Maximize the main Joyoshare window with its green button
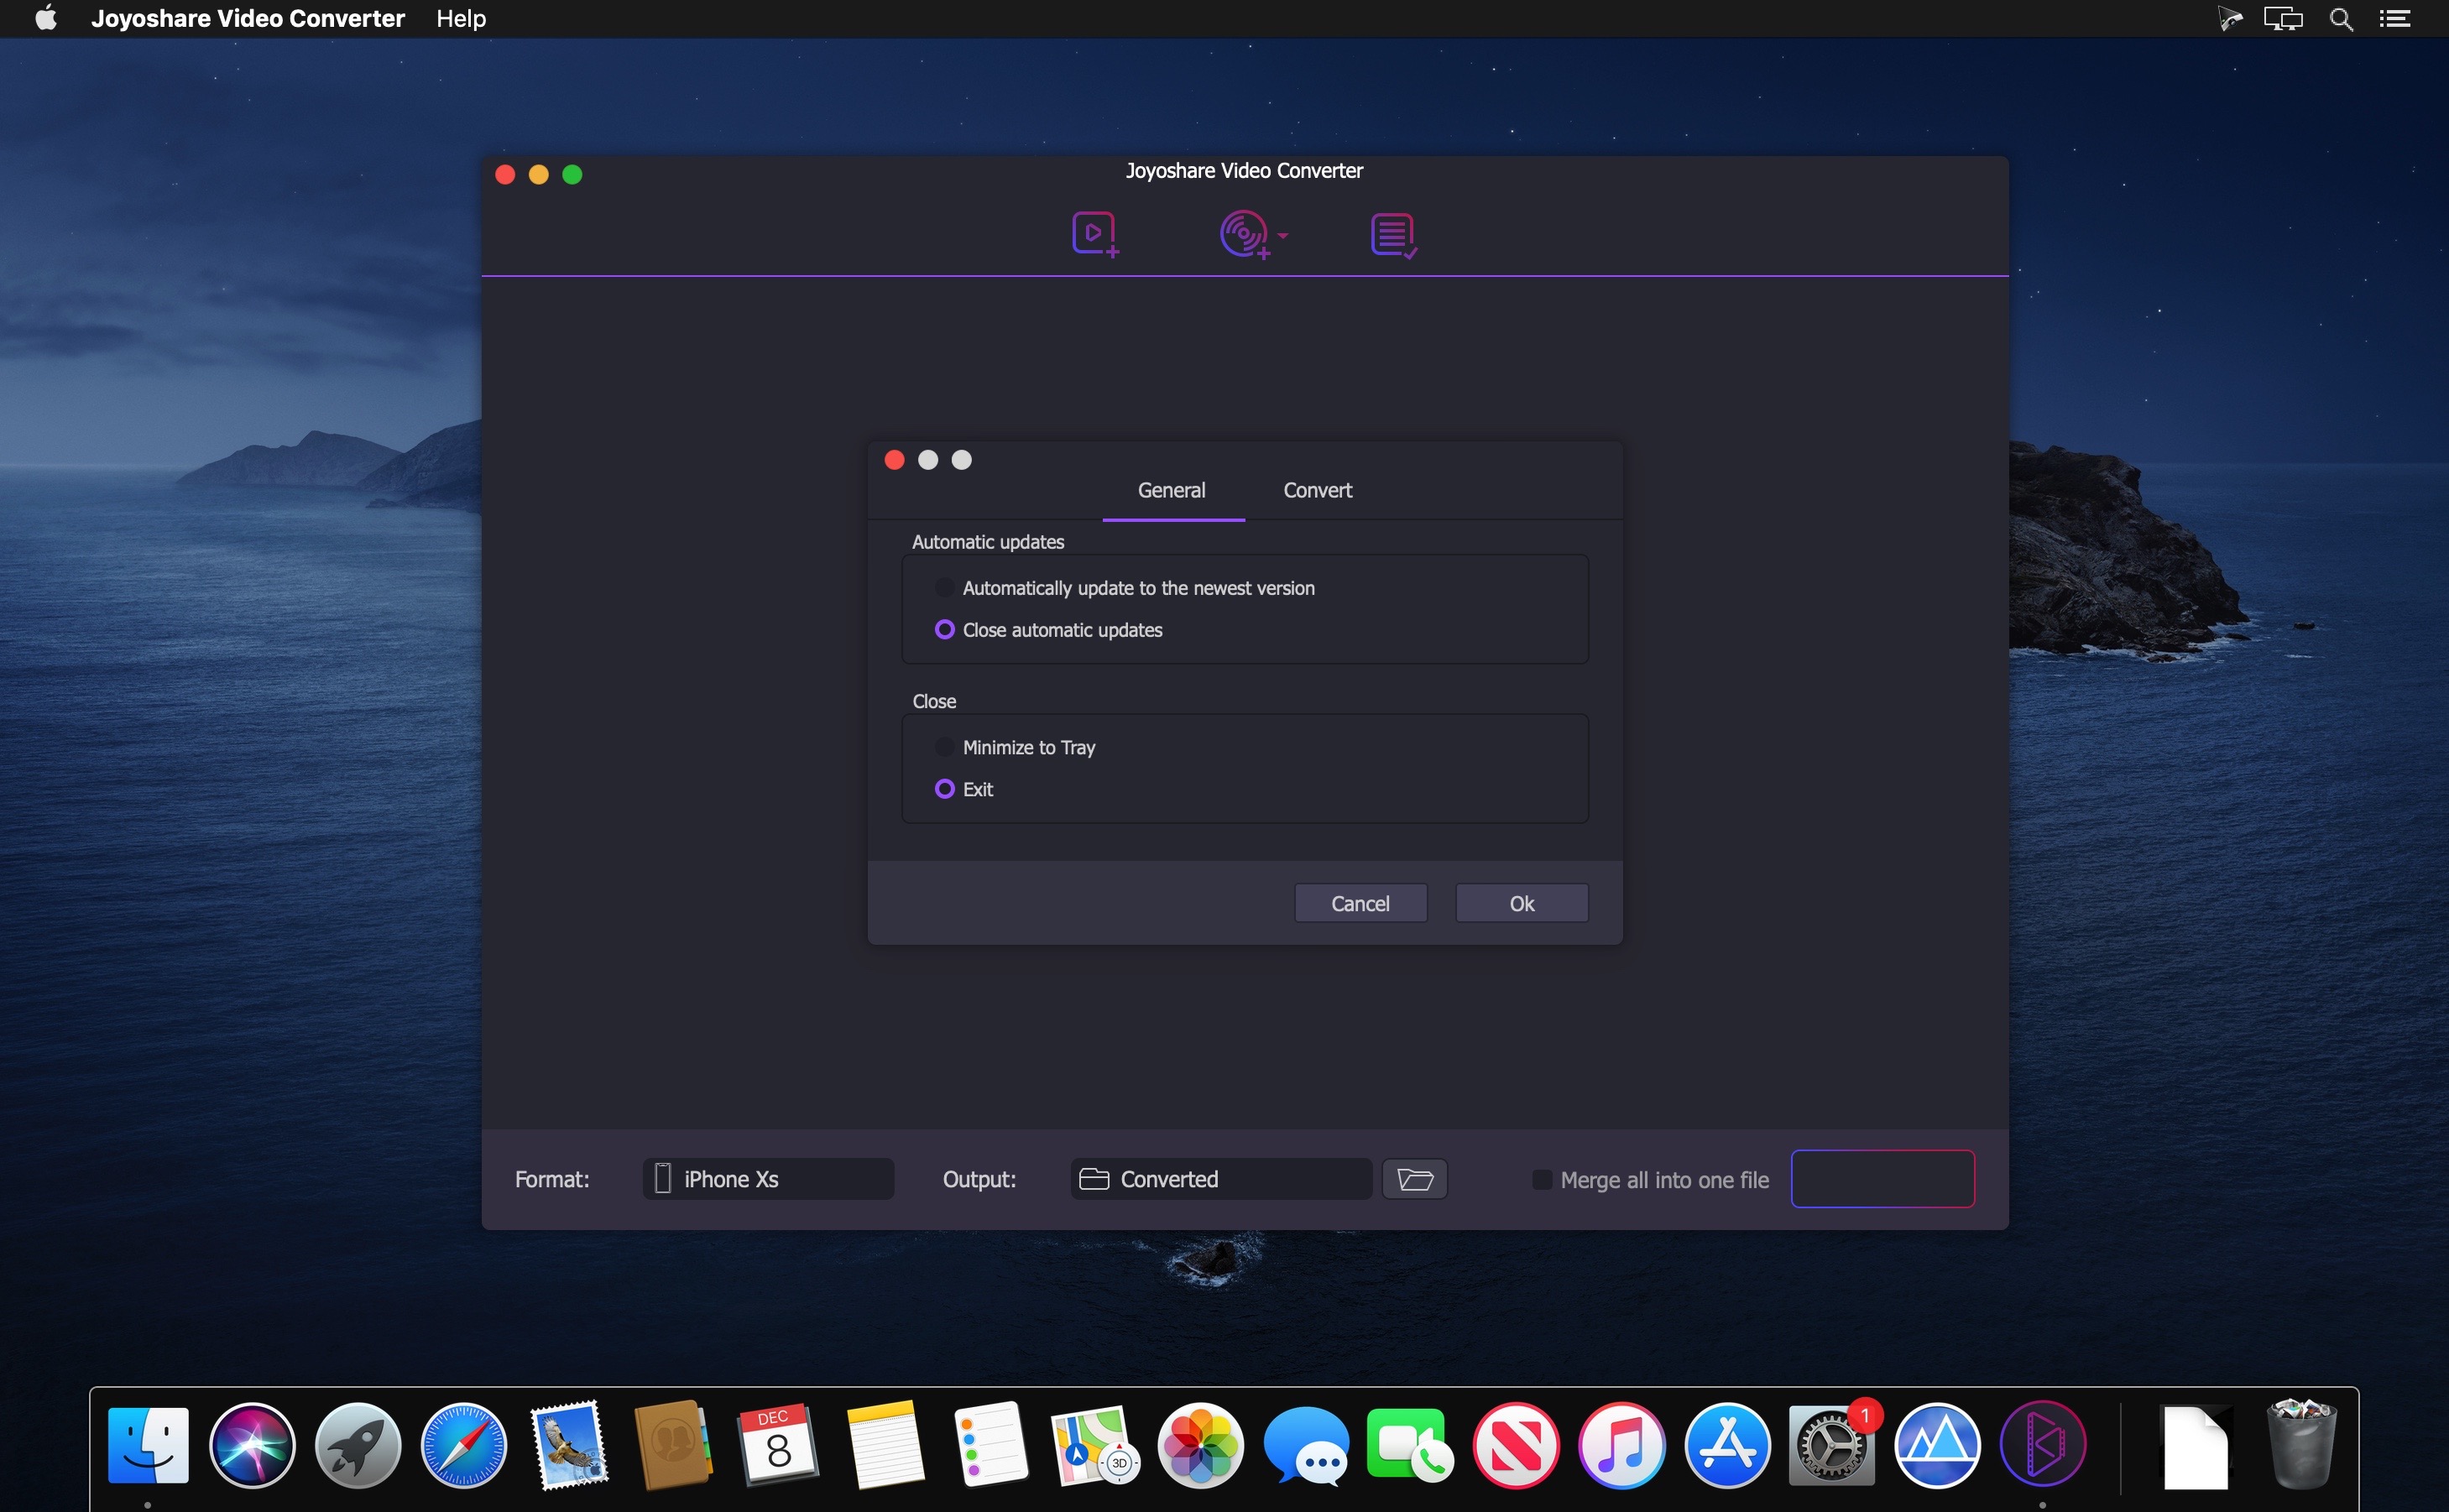Screen dimensions: 2449x1512 pos(572,175)
